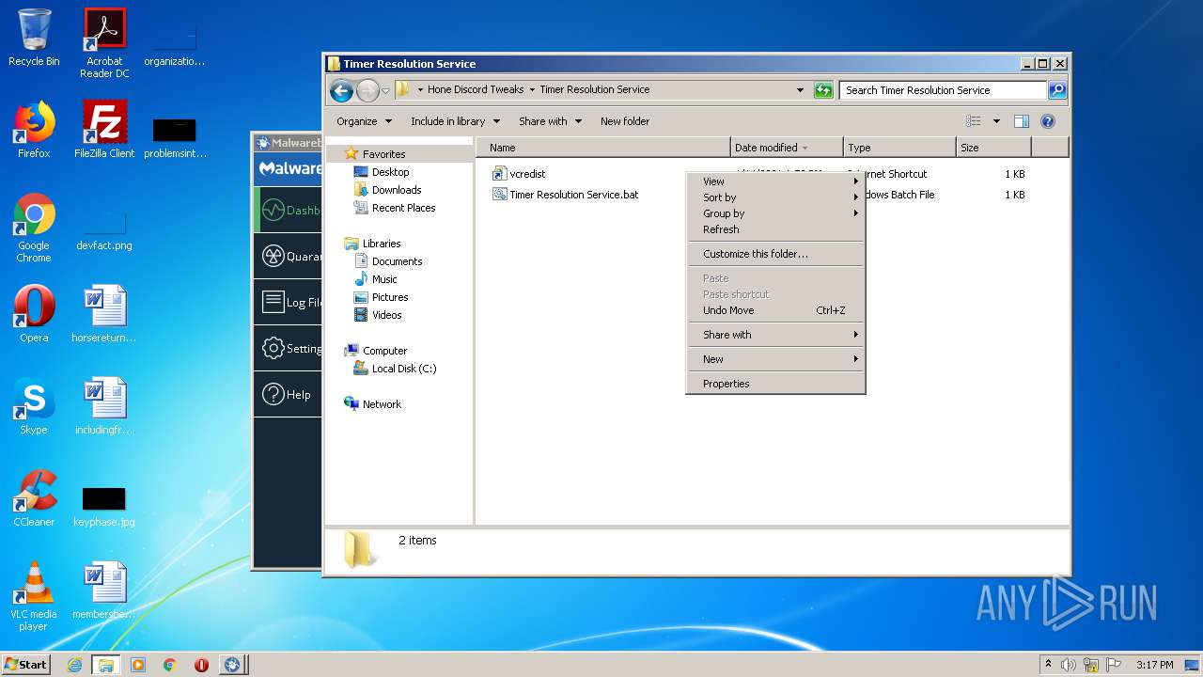
Task: Choose Undo Move in context menu
Action: point(775,310)
